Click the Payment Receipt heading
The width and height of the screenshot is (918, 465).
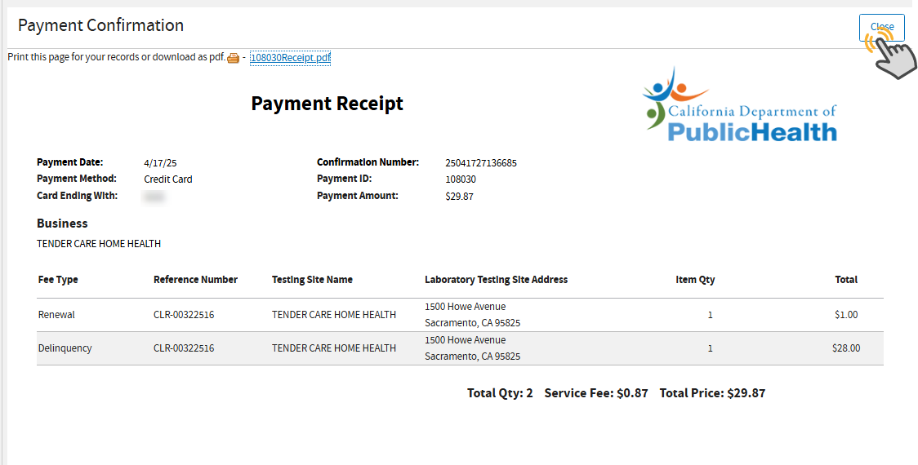(x=327, y=104)
